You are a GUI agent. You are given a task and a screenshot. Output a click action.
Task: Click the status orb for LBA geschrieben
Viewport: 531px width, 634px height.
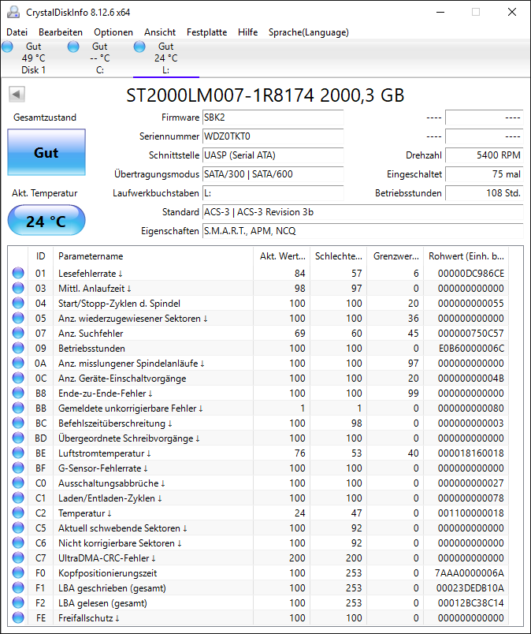pyautogui.click(x=18, y=587)
